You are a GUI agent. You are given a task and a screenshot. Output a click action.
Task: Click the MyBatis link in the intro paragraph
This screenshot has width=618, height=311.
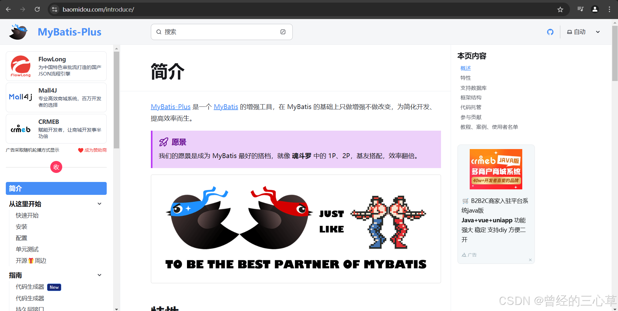coord(226,107)
